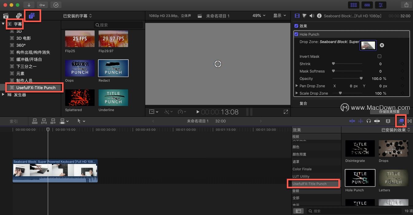Toggle video skimming in the timeline
413x215 pixels.
(352, 121)
